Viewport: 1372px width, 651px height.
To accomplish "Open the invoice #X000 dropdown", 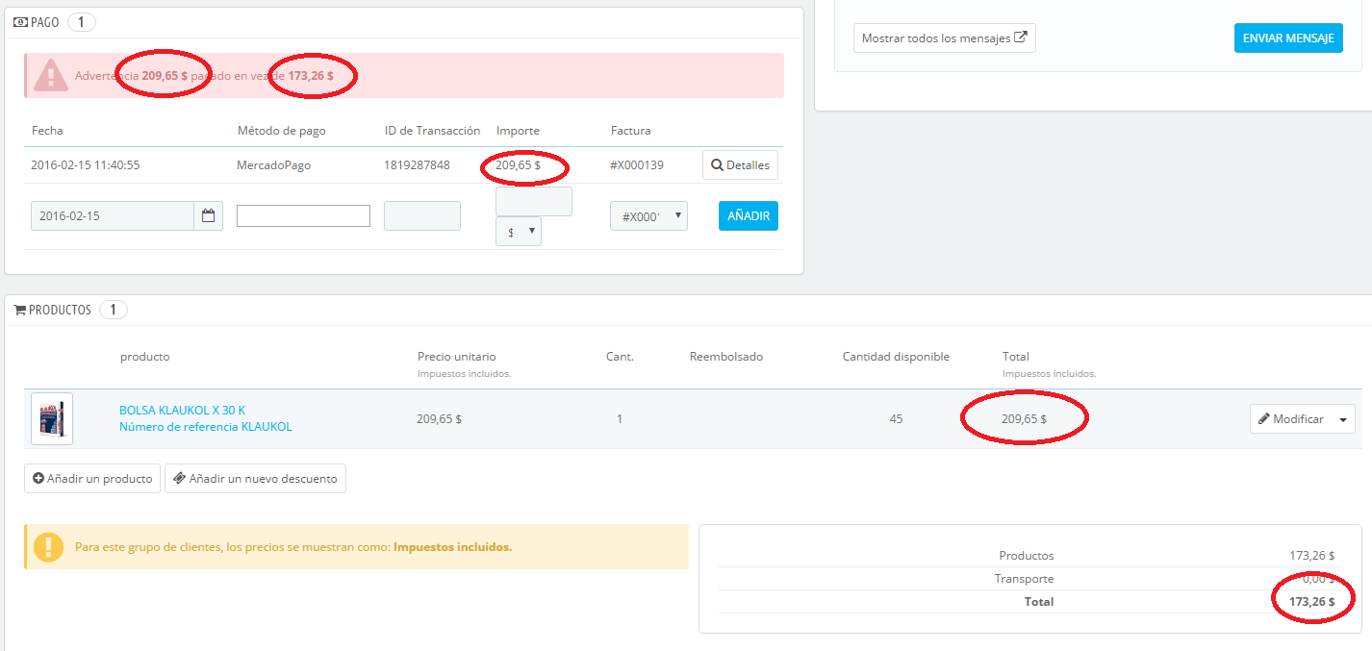I will 648,216.
